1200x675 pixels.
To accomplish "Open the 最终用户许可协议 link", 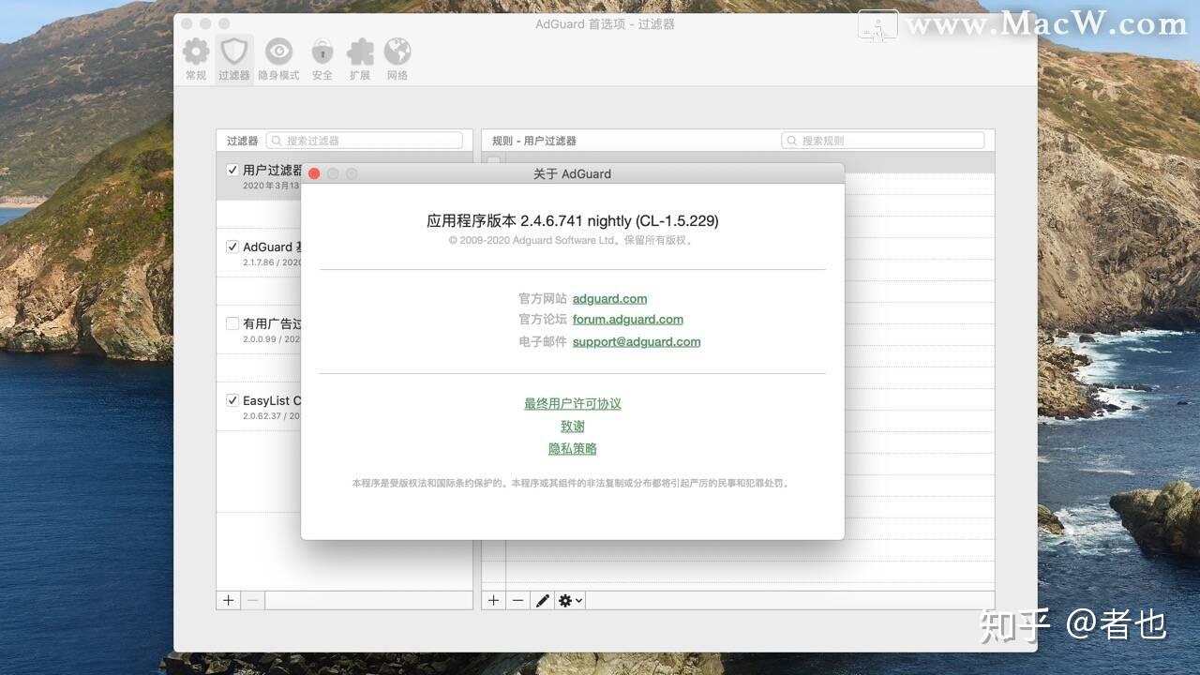I will coord(573,404).
